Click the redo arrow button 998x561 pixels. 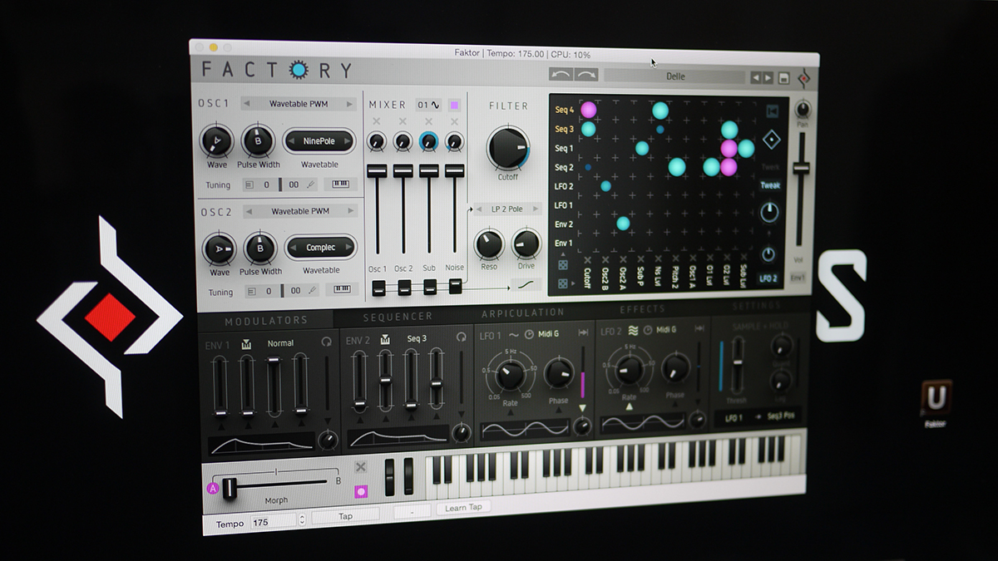[x=586, y=75]
